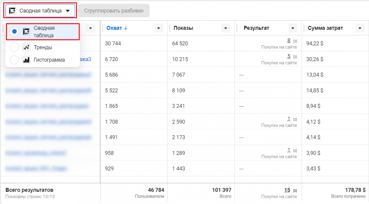Click the Охват value 929
The image size is (369, 204).
109,168
